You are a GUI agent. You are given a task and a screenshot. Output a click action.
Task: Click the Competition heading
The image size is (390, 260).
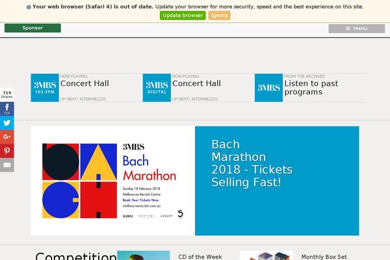76,256
